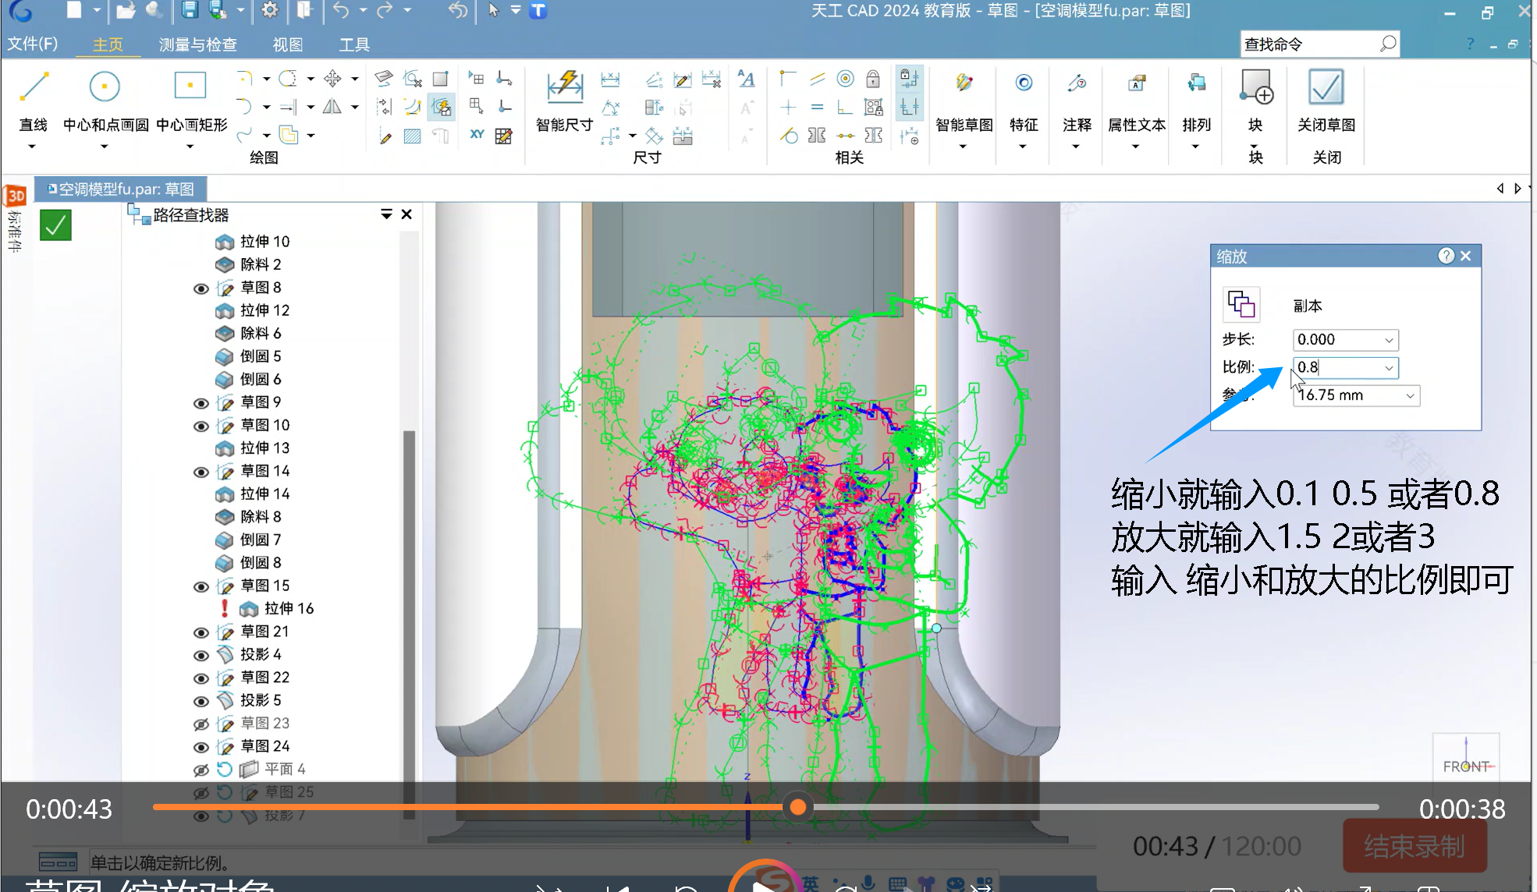
Task: Toggle visibility eye of 草图 10
Action: [x=201, y=426]
